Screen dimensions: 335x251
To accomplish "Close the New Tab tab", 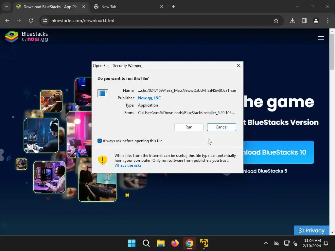I will 162,7.
